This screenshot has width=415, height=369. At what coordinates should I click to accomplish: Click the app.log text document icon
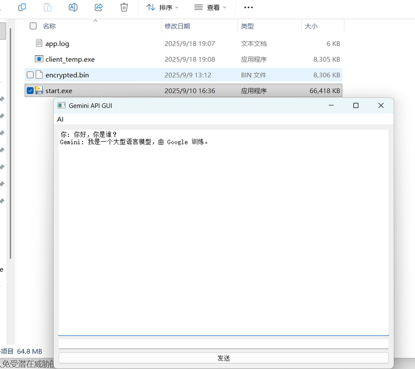click(x=39, y=43)
